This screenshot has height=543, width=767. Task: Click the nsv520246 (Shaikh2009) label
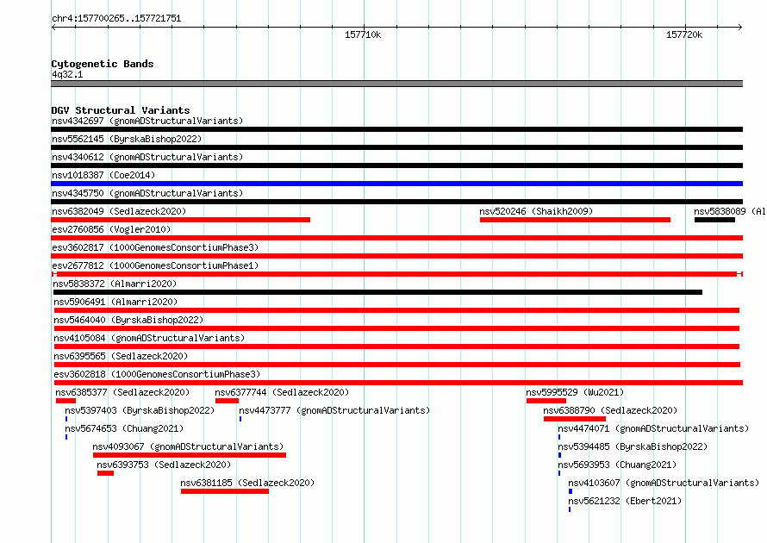(x=536, y=211)
